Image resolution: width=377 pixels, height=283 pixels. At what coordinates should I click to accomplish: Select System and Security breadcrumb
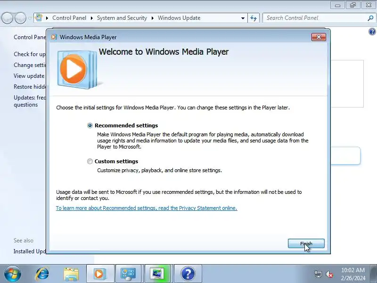pos(122,18)
